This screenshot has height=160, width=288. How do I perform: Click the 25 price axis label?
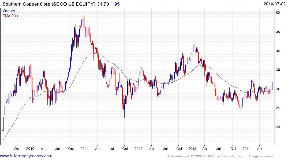point(278,108)
